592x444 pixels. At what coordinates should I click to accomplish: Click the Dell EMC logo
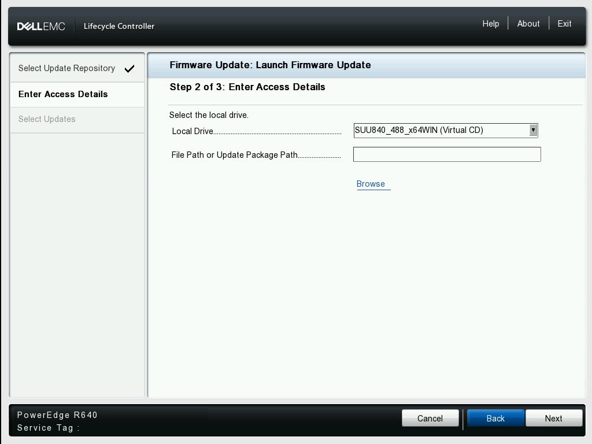(41, 26)
